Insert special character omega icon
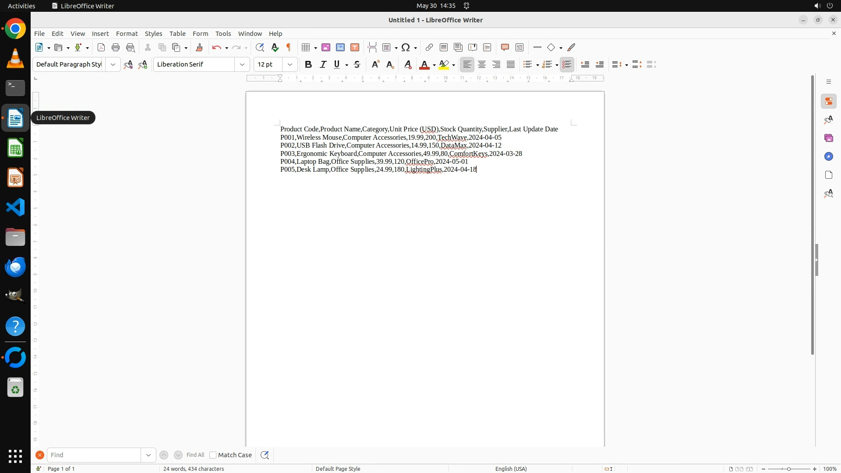841x473 pixels. [406, 47]
